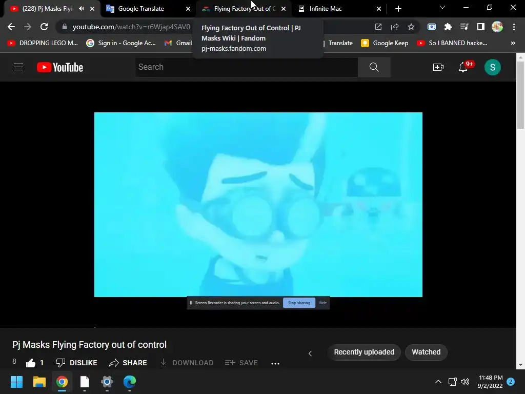
Task: Open the YouTube hamburger guide menu
Action: 18,67
